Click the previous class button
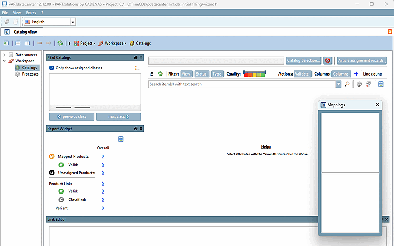This screenshot has width=394, height=246. pyautogui.click(x=71, y=116)
